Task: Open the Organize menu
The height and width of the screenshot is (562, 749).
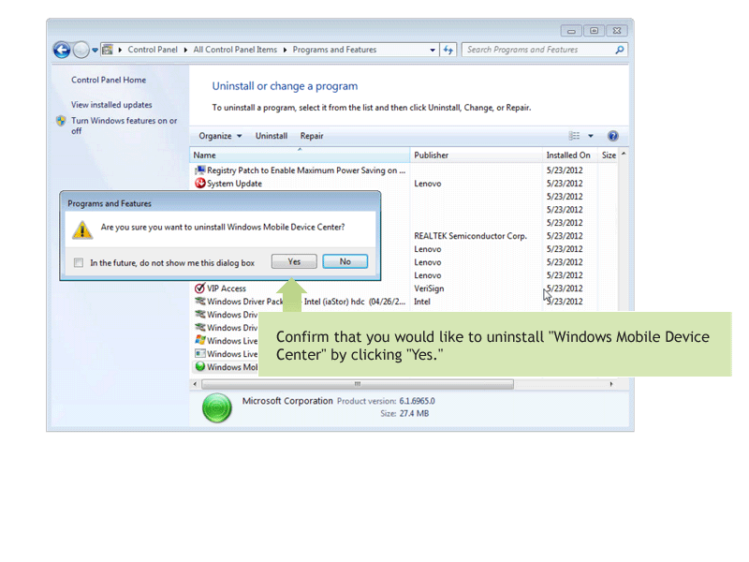Action: tap(220, 136)
